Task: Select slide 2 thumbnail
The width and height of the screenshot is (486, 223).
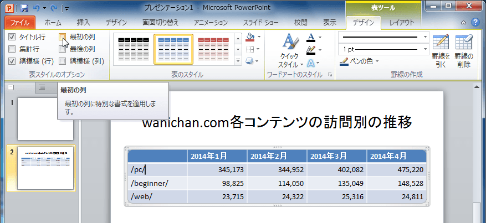Action: pos(45,168)
